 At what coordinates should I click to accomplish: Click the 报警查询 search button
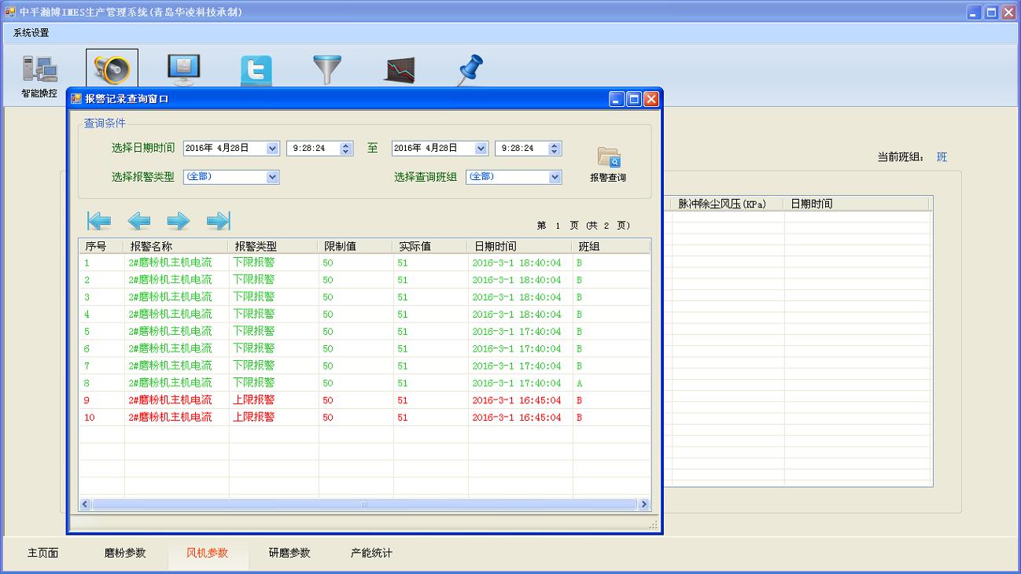click(x=608, y=165)
